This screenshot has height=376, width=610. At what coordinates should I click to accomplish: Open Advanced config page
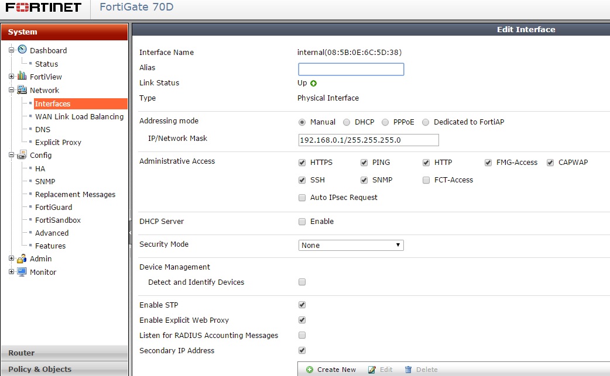[x=52, y=233]
